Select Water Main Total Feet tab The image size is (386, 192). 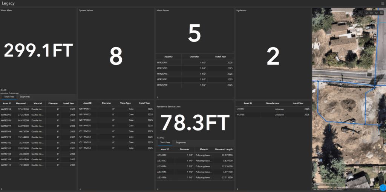(x=9, y=97)
